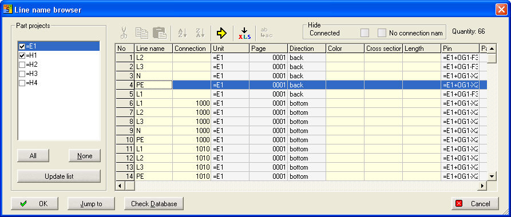
Task: Select row 1 line name L2
Action: pyautogui.click(x=153, y=58)
